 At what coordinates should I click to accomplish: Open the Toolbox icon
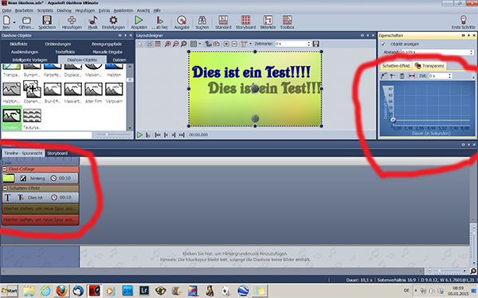pos(287,21)
